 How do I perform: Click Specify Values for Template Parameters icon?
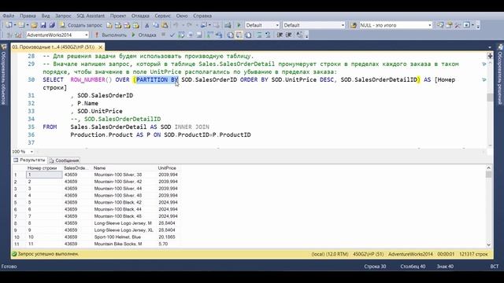click(299, 35)
